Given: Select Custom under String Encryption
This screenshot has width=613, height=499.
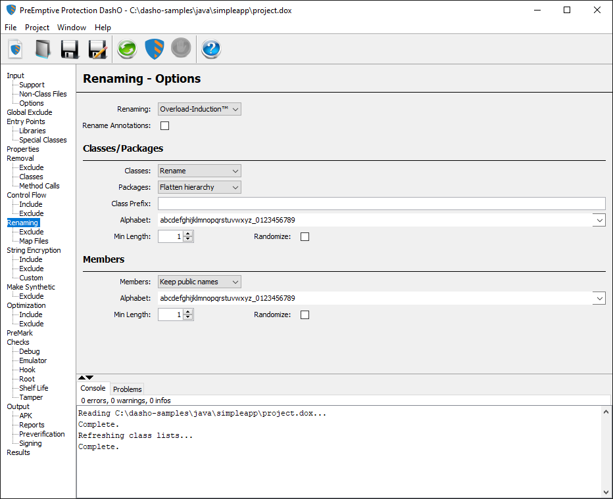Looking at the screenshot, I should (x=32, y=278).
